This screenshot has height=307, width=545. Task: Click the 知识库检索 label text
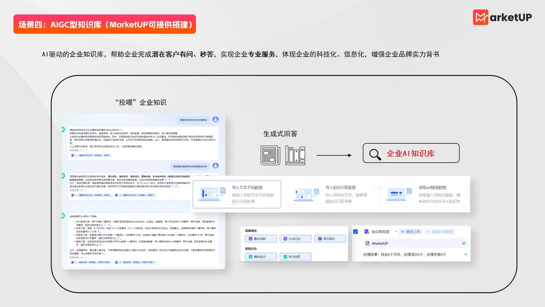[380, 232]
